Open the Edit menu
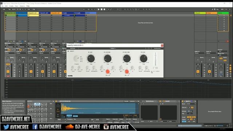 tap(6, 6)
